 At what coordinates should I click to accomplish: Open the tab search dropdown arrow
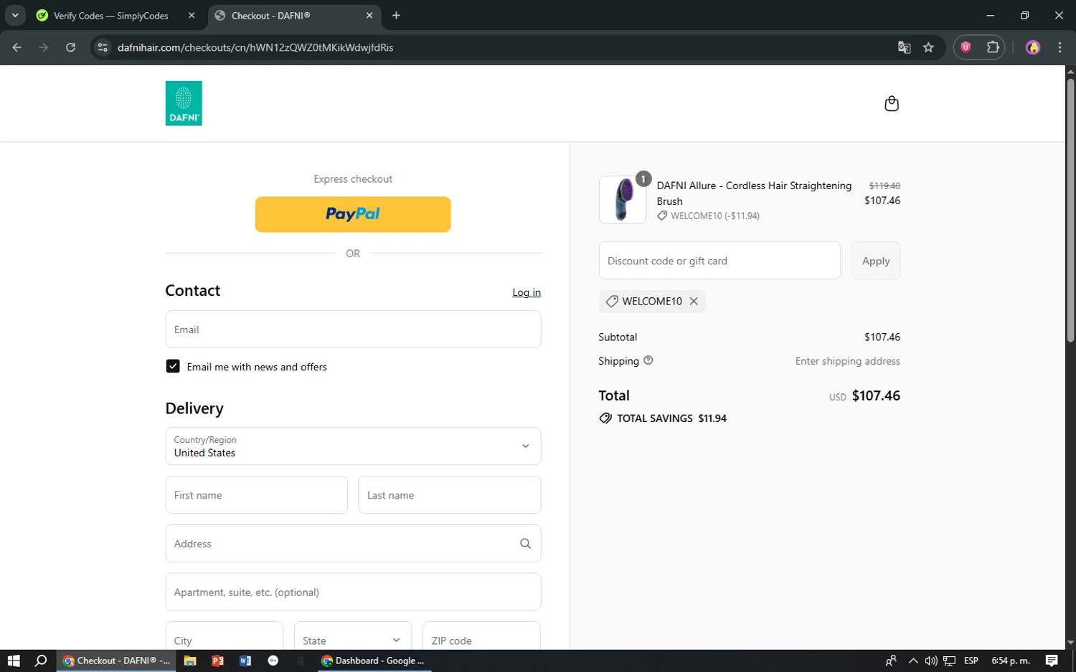tap(14, 15)
